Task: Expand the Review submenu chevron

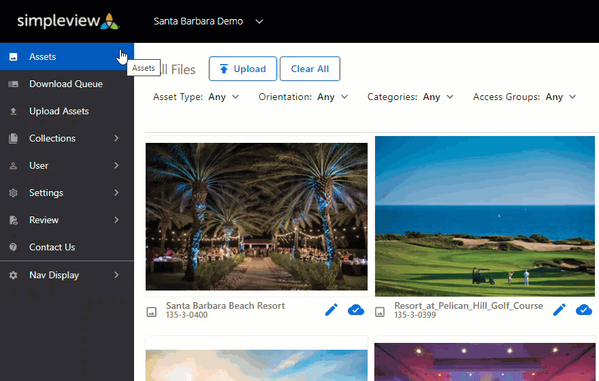Action: (116, 220)
